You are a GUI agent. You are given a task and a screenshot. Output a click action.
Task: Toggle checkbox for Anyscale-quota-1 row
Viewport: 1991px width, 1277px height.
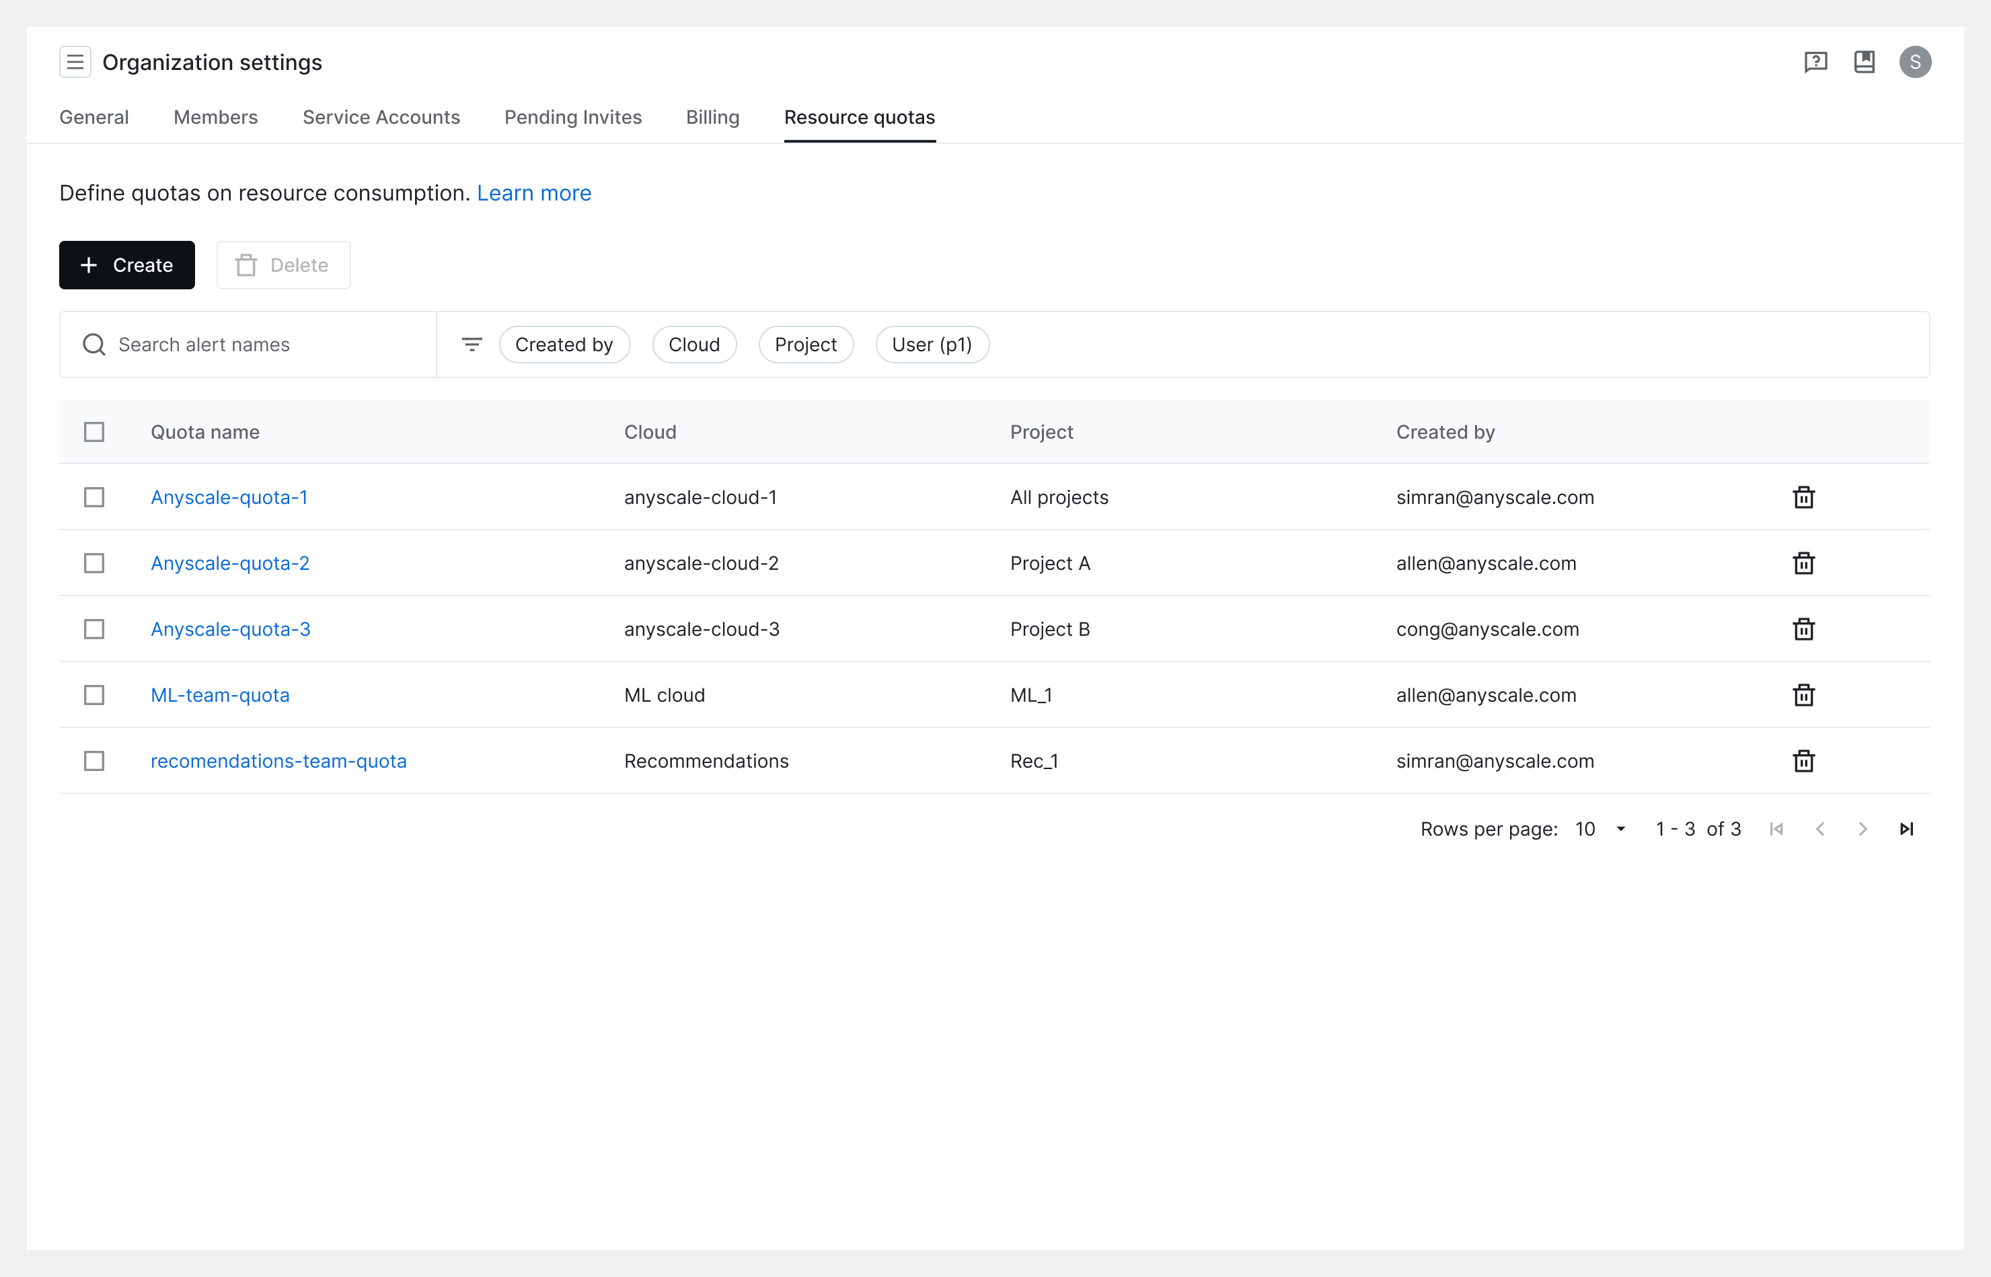pyautogui.click(x=94, y=498)
